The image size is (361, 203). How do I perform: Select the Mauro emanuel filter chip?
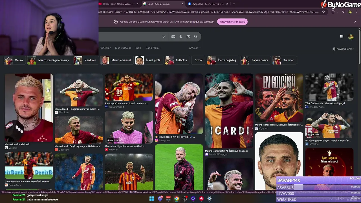pyautogui.click(x=117, y=60)
